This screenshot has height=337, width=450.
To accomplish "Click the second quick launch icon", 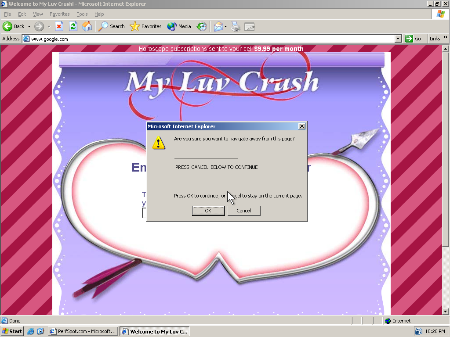I will [x=40, y=332].
